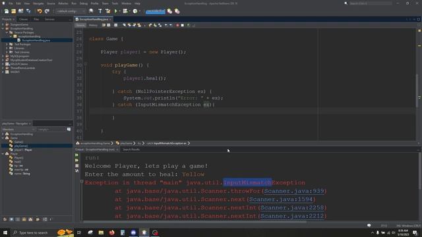This screenshot has height=237, width=422.
Task: Click the Open Project toolbar icon
Action: coord(20,11)
